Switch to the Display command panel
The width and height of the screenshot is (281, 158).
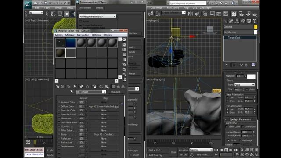click(249, 21)
